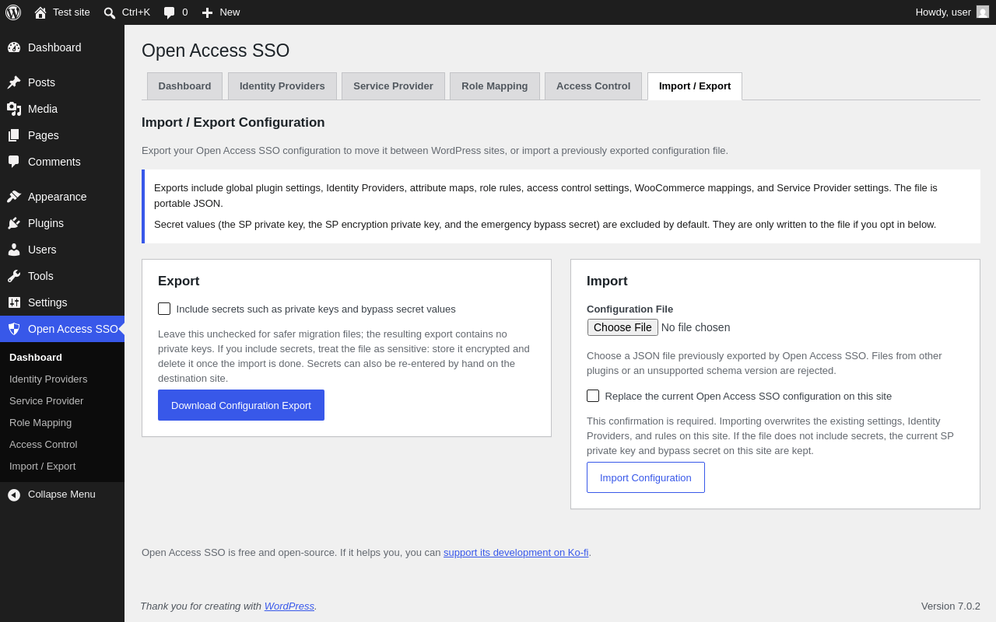Click the Configuration File label
This screenshot has width=996, height=622.
click(630, 309)
